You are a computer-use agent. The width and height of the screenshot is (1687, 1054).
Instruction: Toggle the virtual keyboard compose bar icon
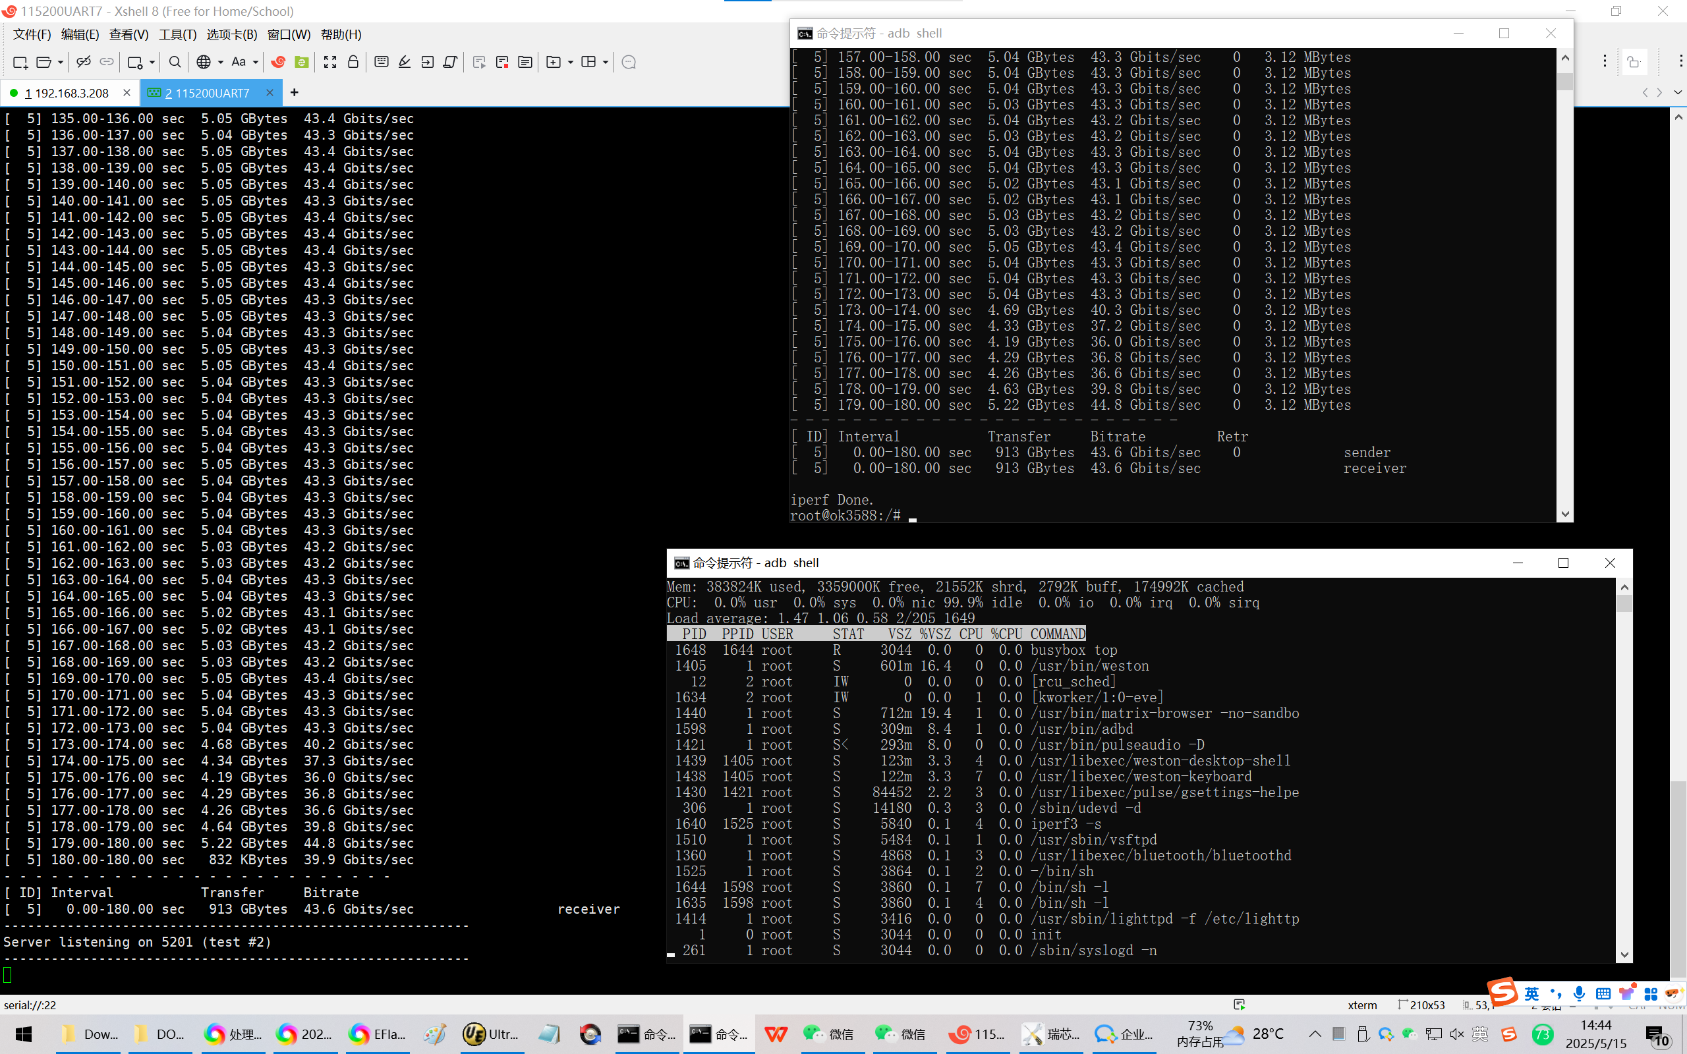coord(382,62)
